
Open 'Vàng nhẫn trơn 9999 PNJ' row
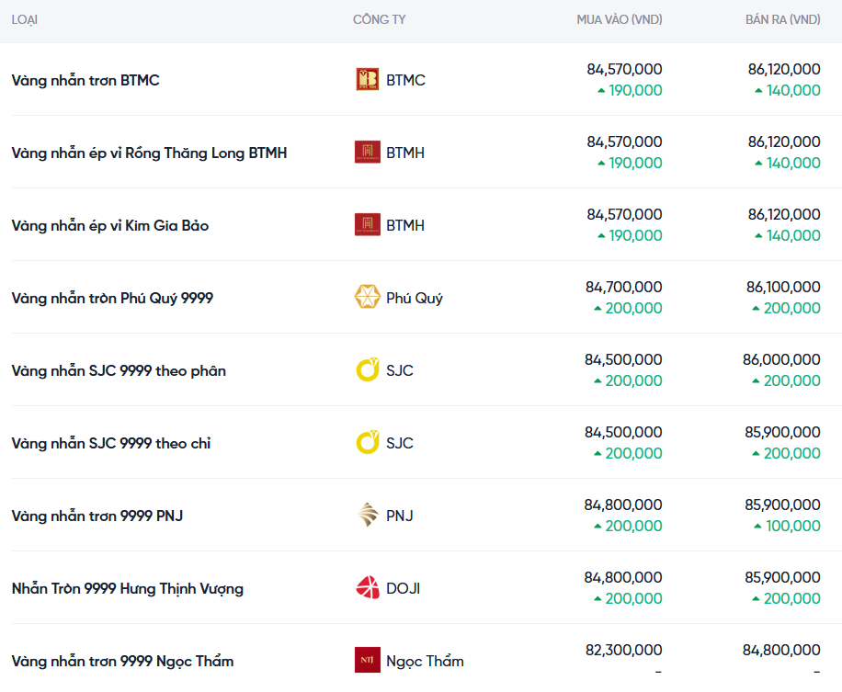click(x=97, y=516)
